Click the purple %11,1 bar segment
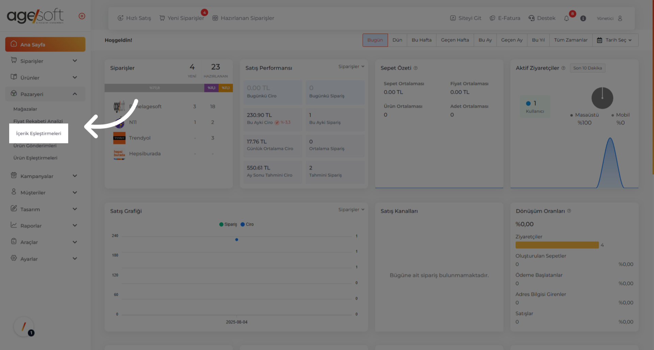 212,88
